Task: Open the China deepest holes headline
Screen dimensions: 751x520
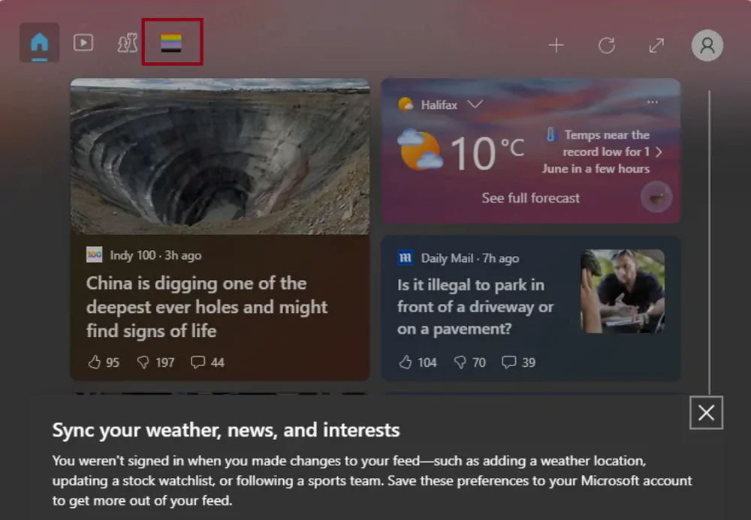Action: tap(207, 307)
